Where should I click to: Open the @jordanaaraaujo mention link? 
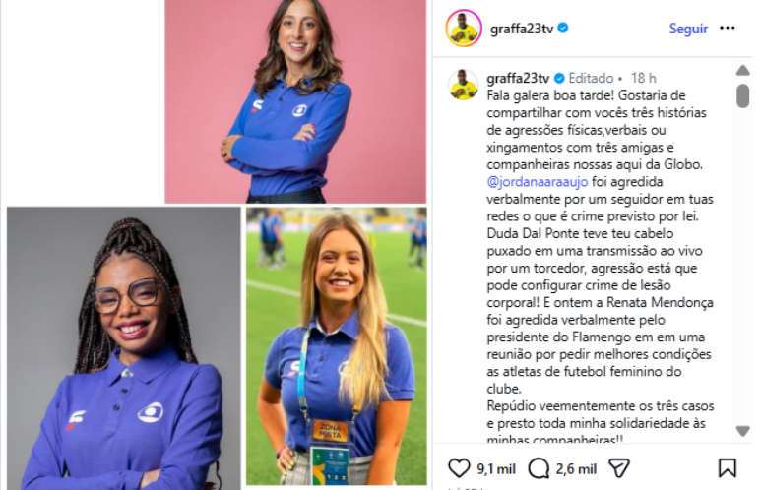(x=537, y=182)
